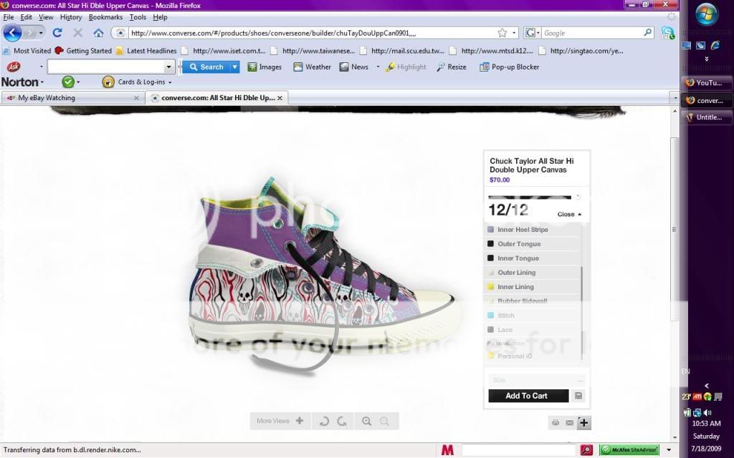Click the Norton green checkmark status icon

click(68, 82)
